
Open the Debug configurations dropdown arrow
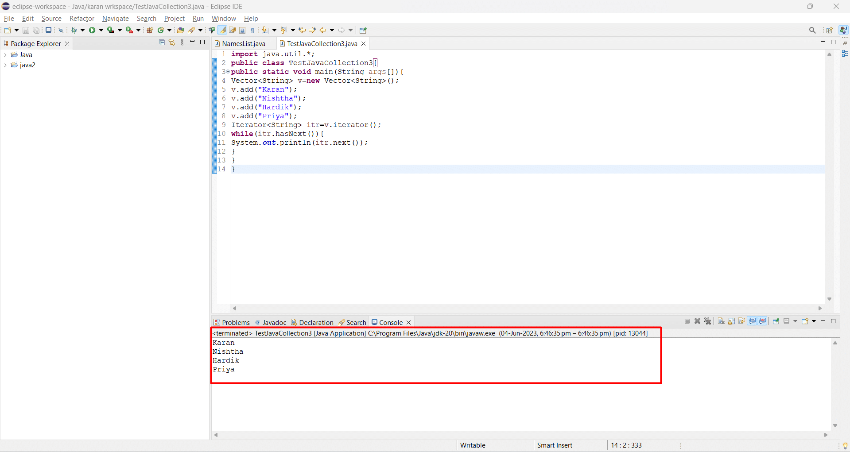tap(82, 30)
